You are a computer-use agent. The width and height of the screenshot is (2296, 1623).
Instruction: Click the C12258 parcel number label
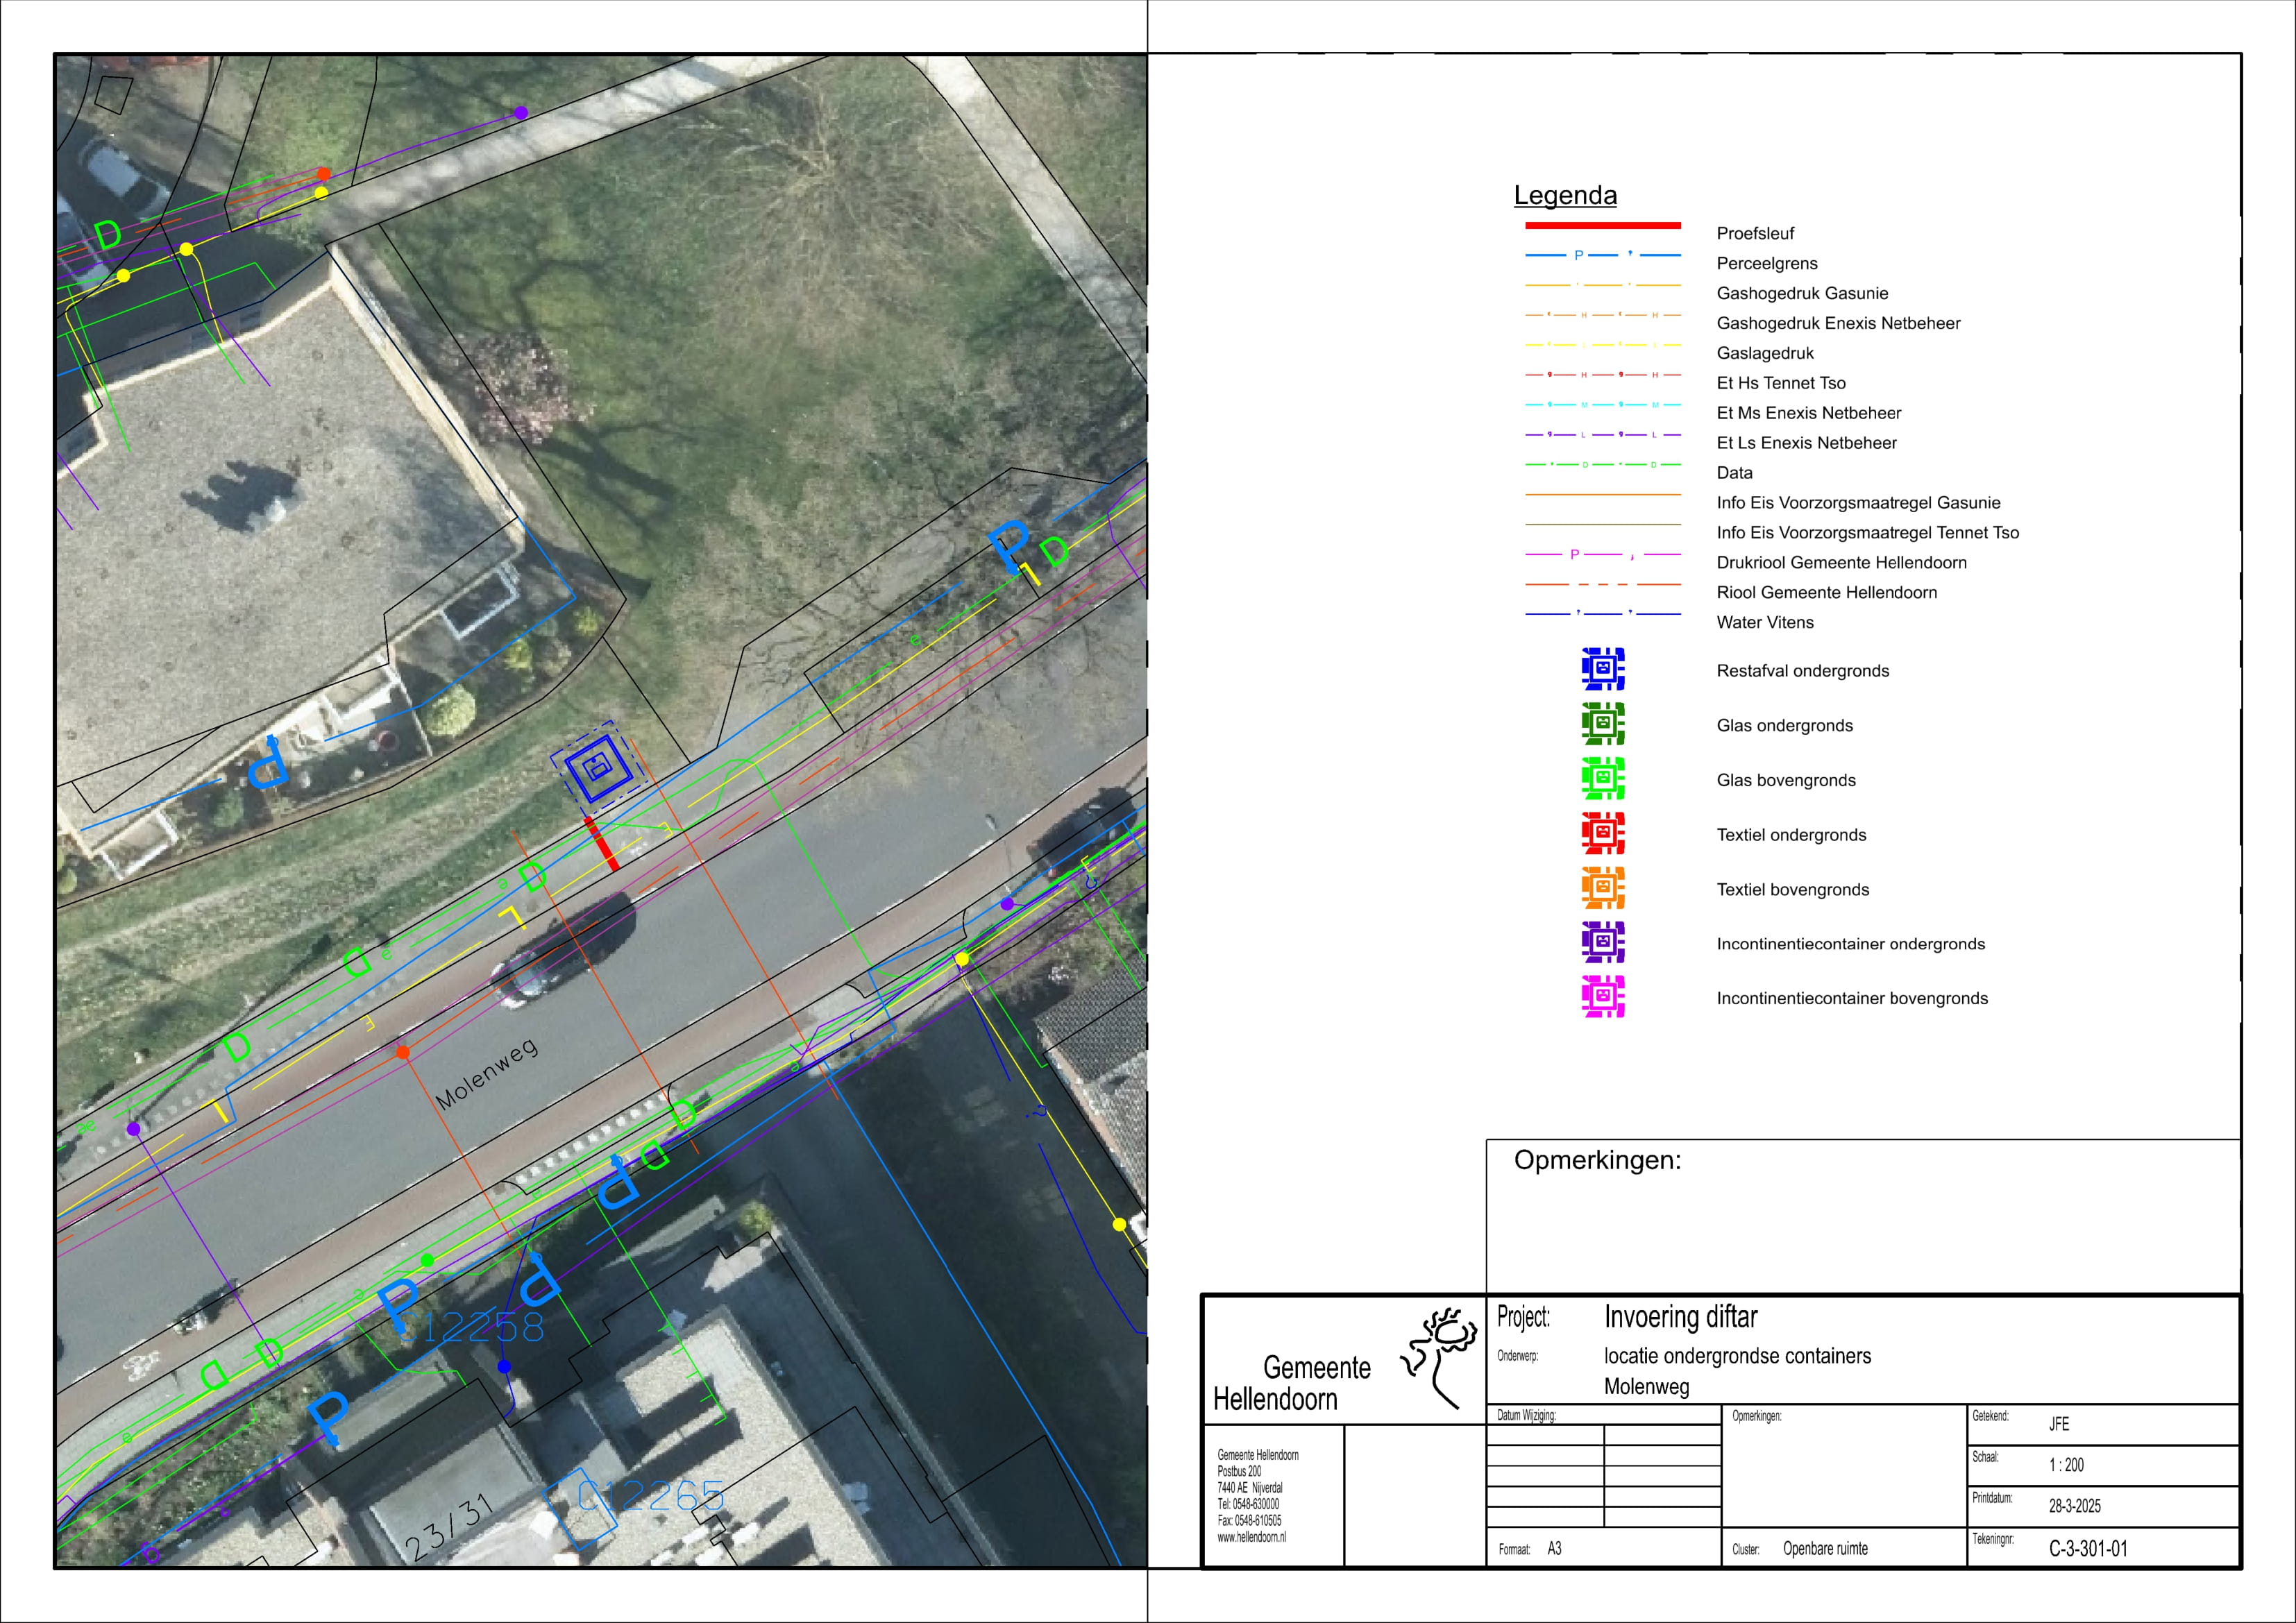[473, 1327]
